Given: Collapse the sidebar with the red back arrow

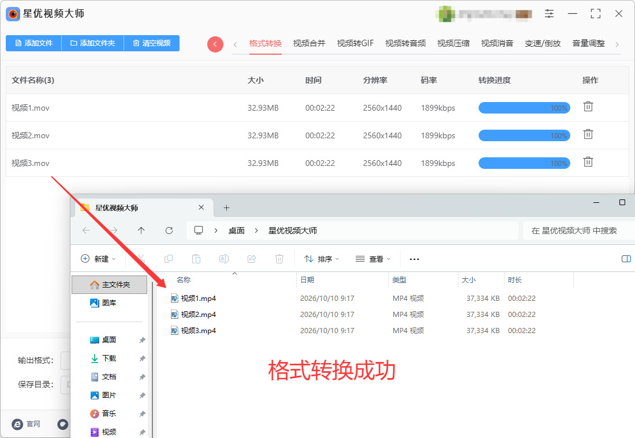Looking at the screenshot, I should pos(215,44).
